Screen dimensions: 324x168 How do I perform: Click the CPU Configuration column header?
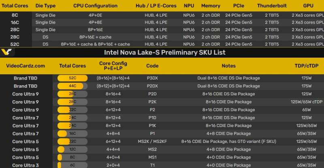click(x=96, y=6)
